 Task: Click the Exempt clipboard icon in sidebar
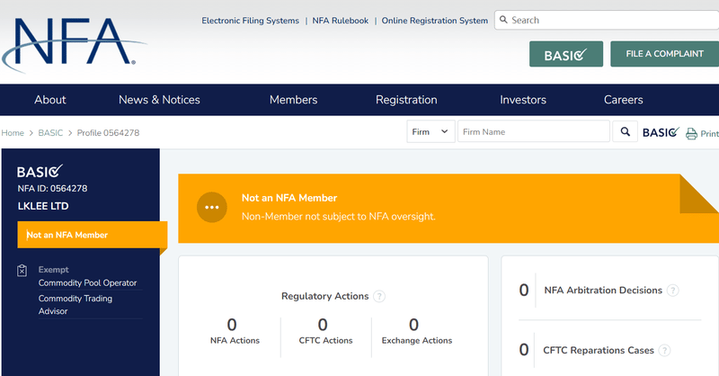[x=22, y=270]
